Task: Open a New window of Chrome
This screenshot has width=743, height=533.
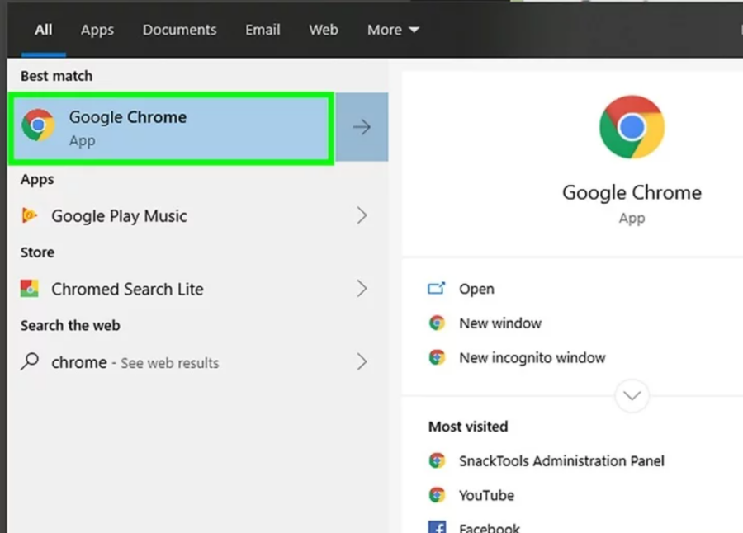Action: 500,323
